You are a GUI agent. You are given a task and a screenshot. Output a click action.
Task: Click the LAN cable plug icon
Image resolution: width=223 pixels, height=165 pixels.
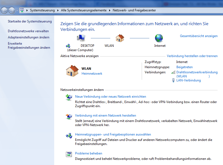173,80
